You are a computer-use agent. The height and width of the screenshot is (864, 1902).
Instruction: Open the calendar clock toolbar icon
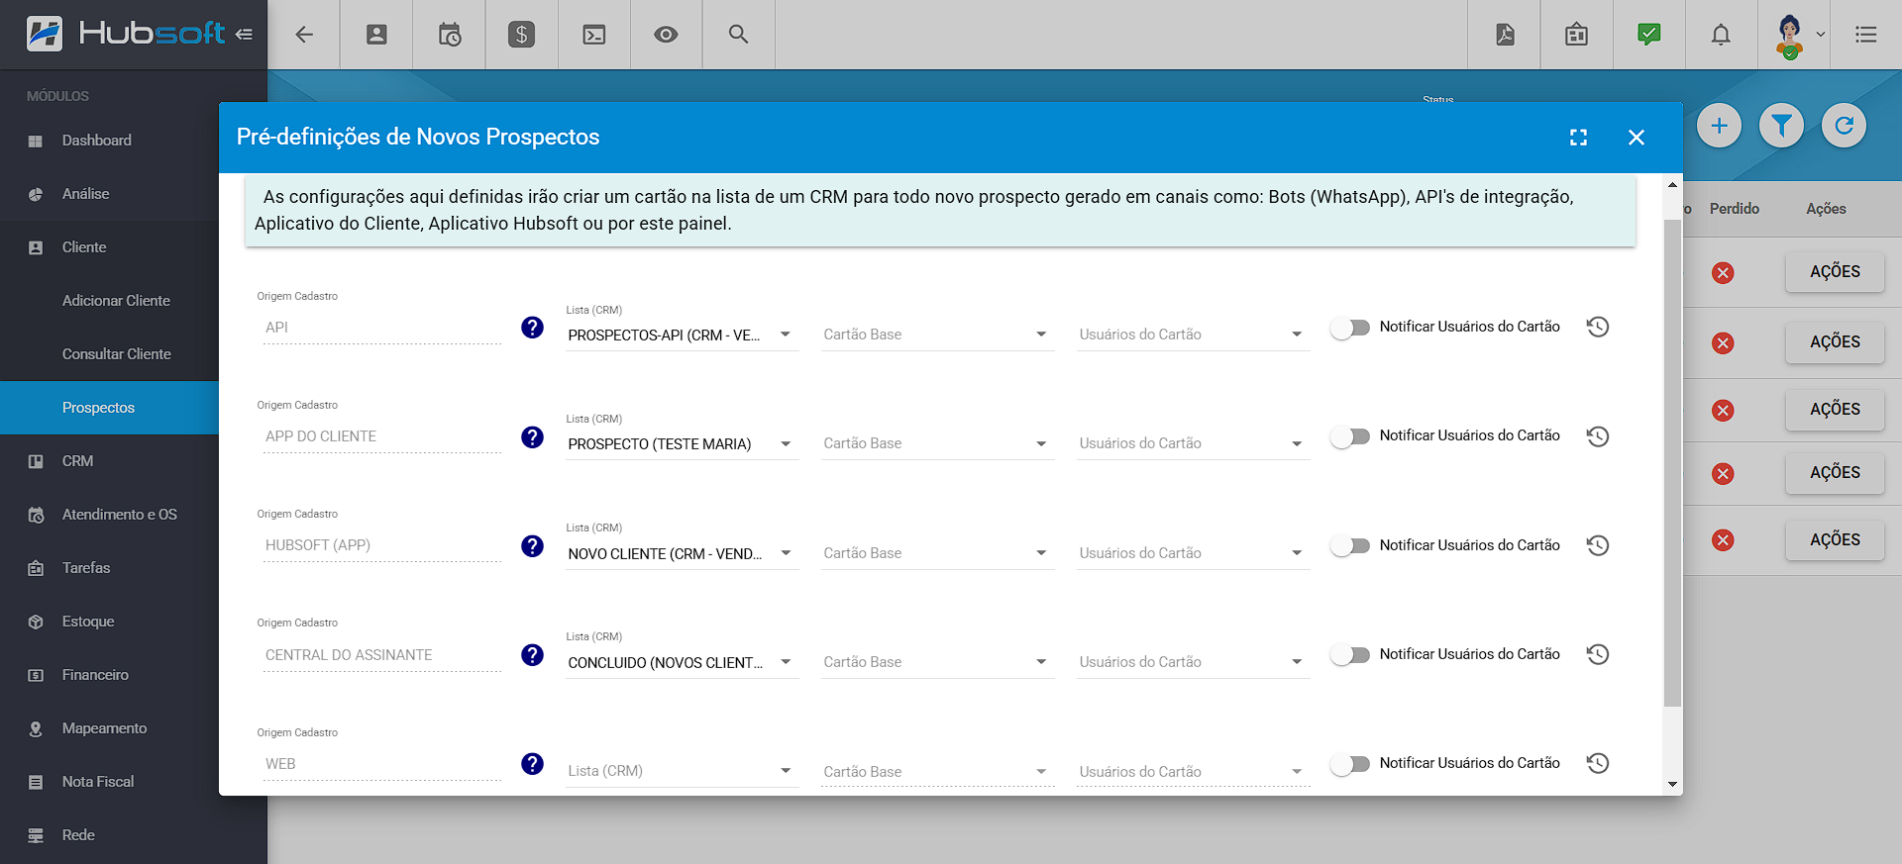(450, 35)
